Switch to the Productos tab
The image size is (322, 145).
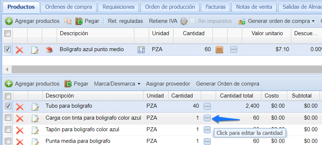pos(21,7)
